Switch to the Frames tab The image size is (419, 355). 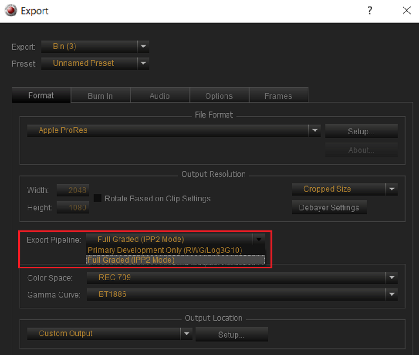pyautogui.click(x=278, y=96)
